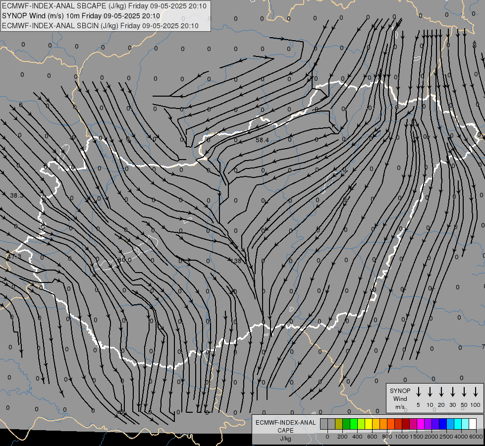Click the 5 m/s wind arrow symbol

click(418, 391)
